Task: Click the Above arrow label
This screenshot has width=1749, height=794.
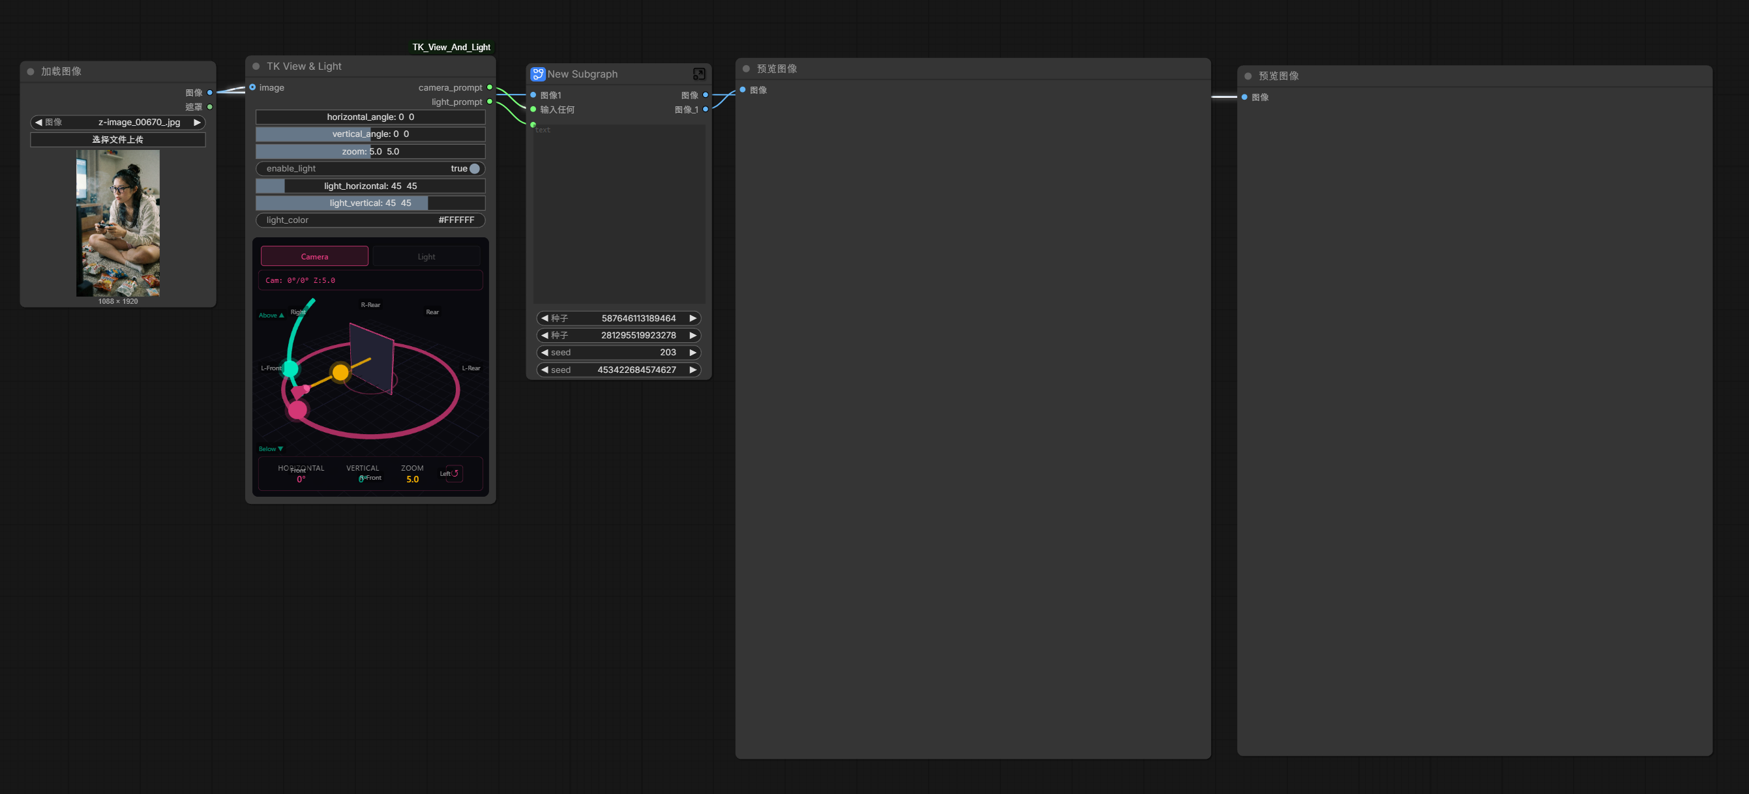Action: [271, 315]
